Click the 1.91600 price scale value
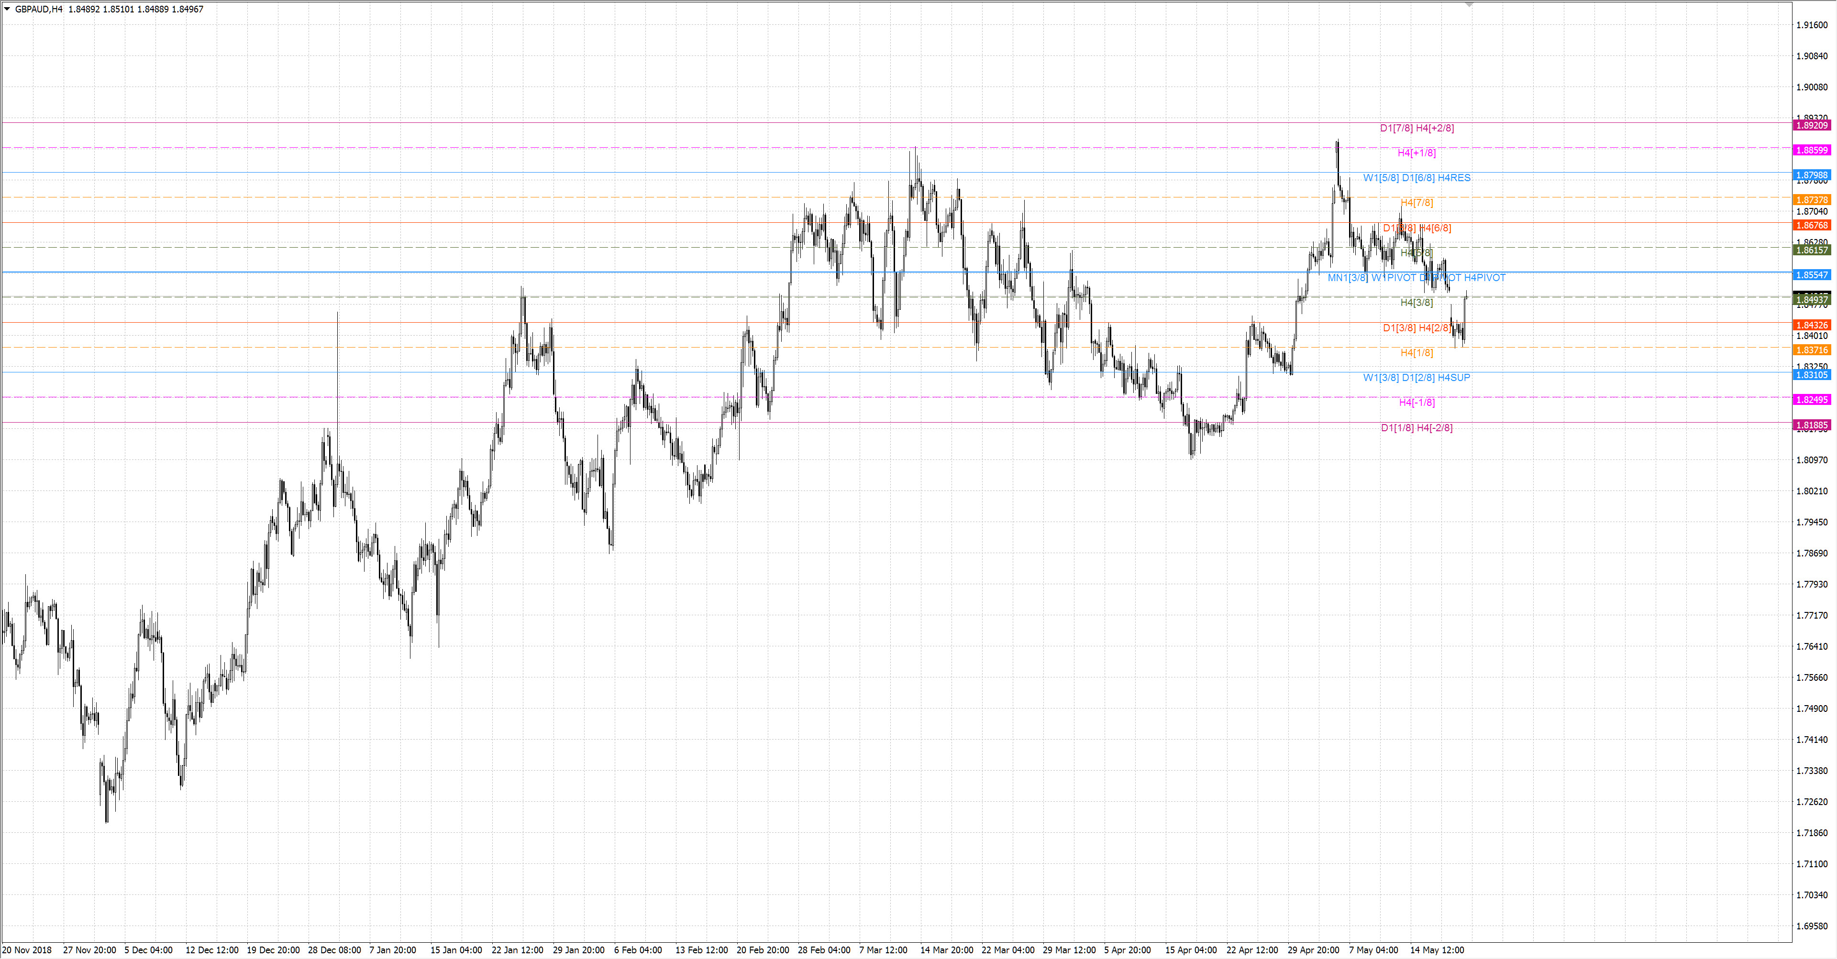This screenshot has height=959, width=1837. (x=1811, y=25)
